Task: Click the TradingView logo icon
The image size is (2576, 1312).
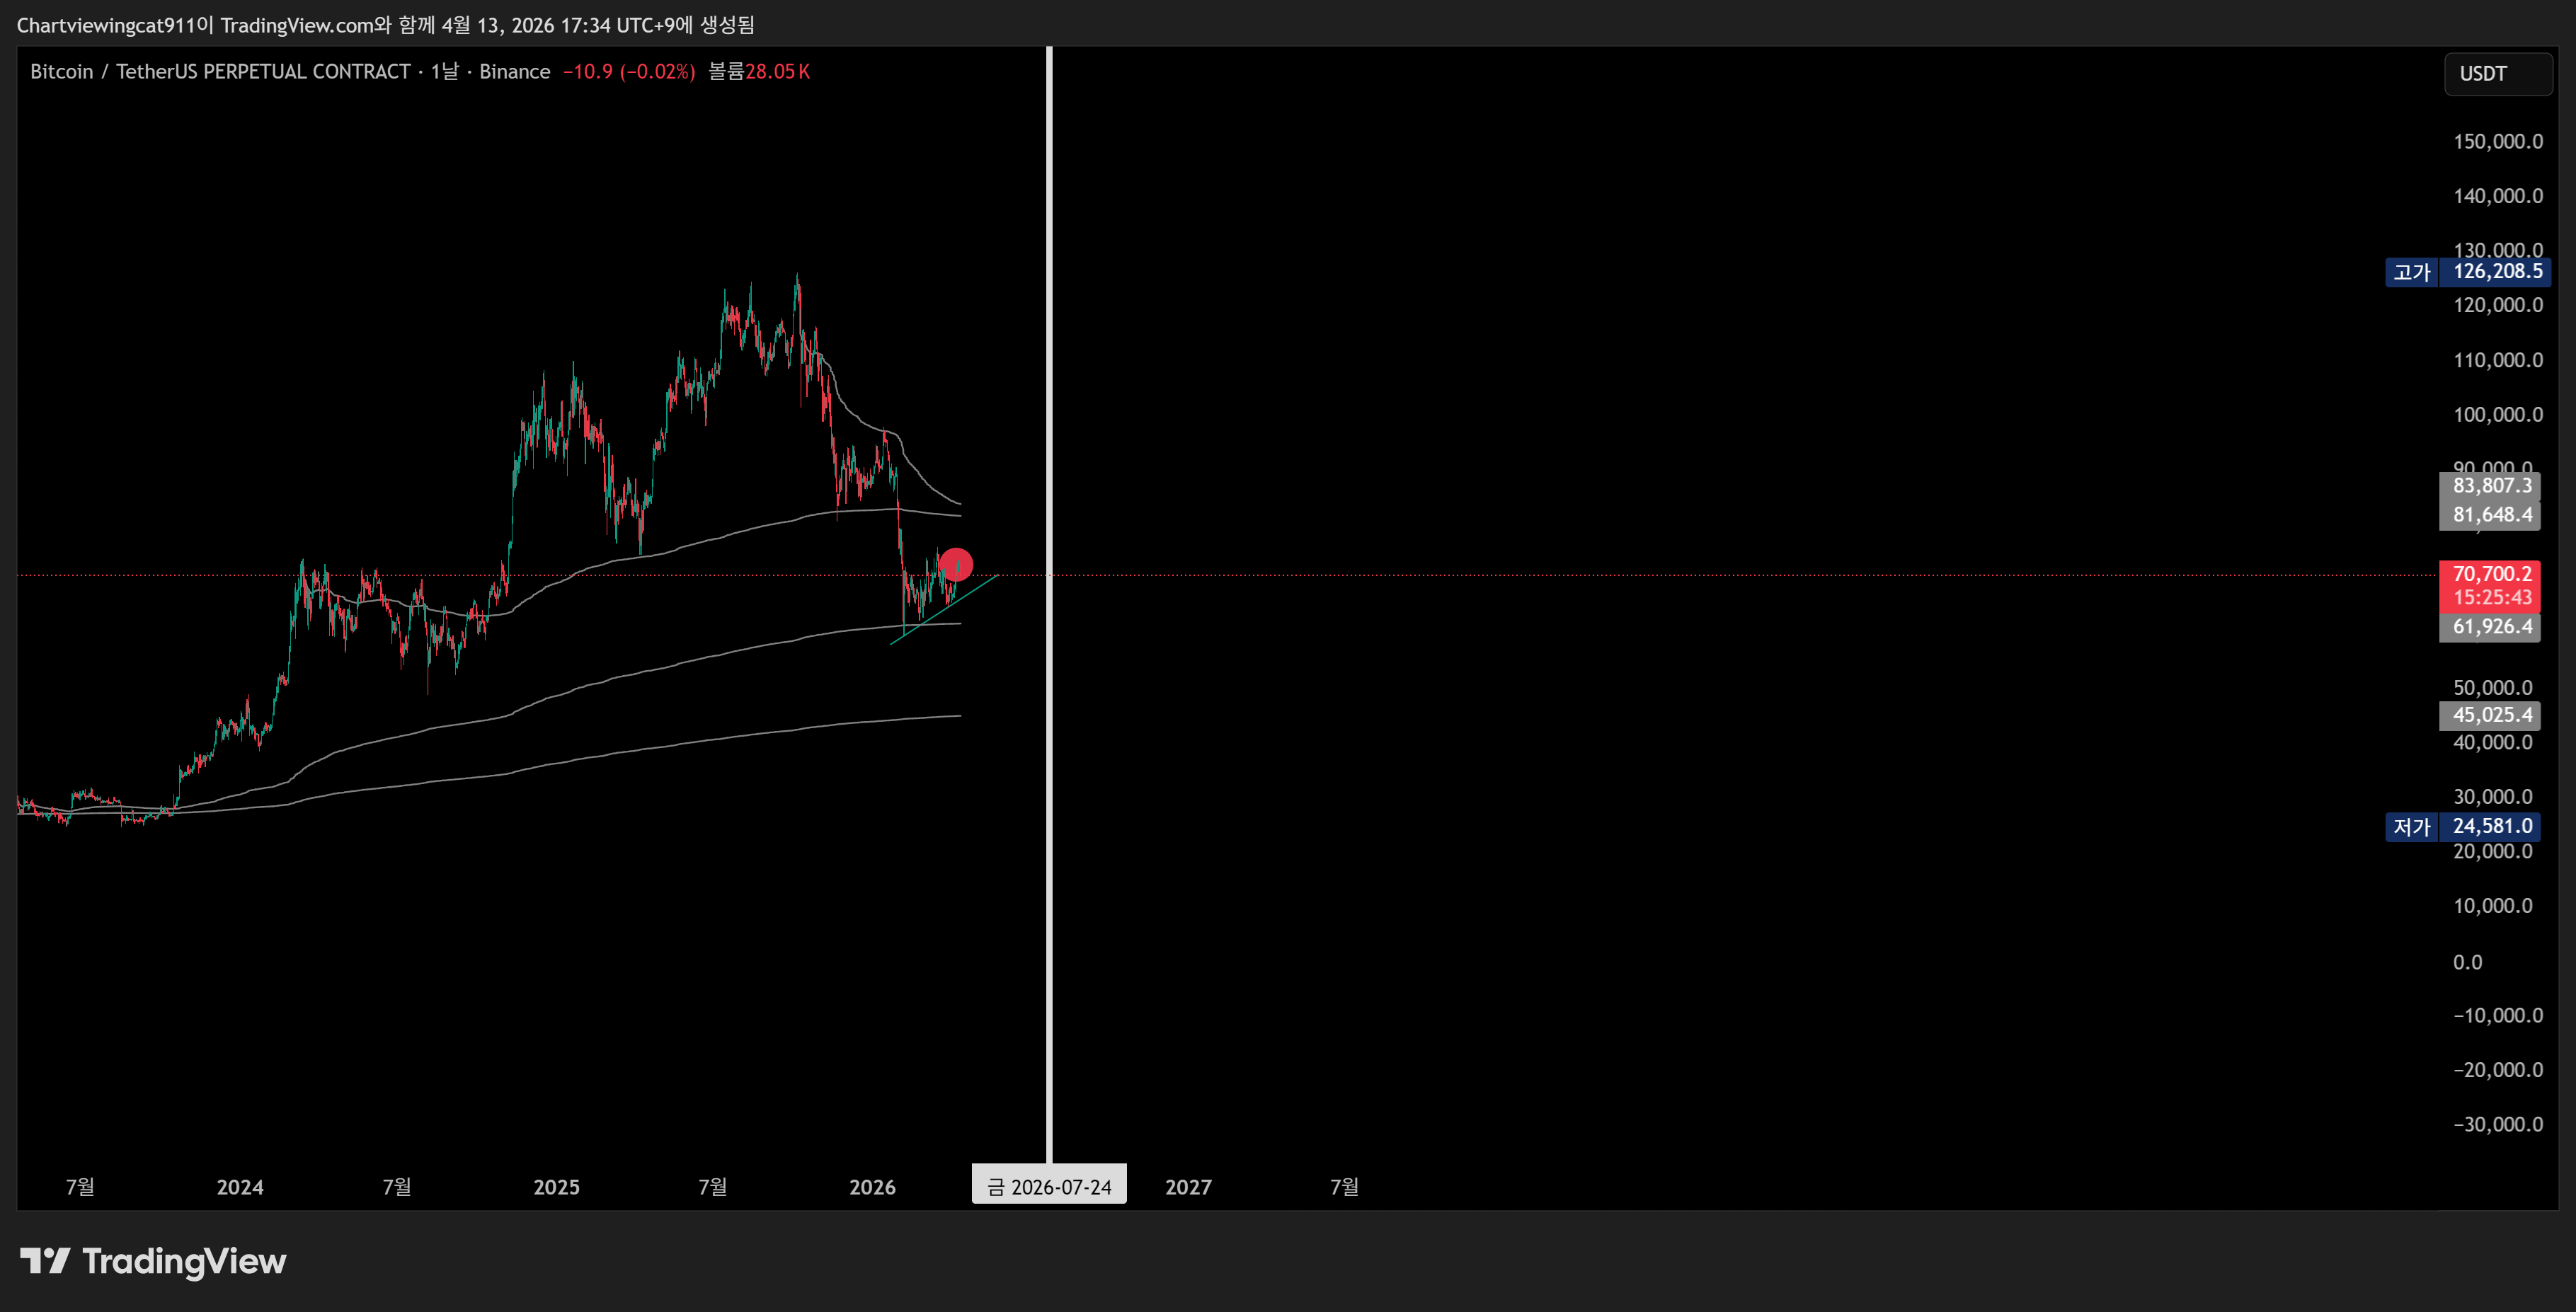Action: (45, 1261)
